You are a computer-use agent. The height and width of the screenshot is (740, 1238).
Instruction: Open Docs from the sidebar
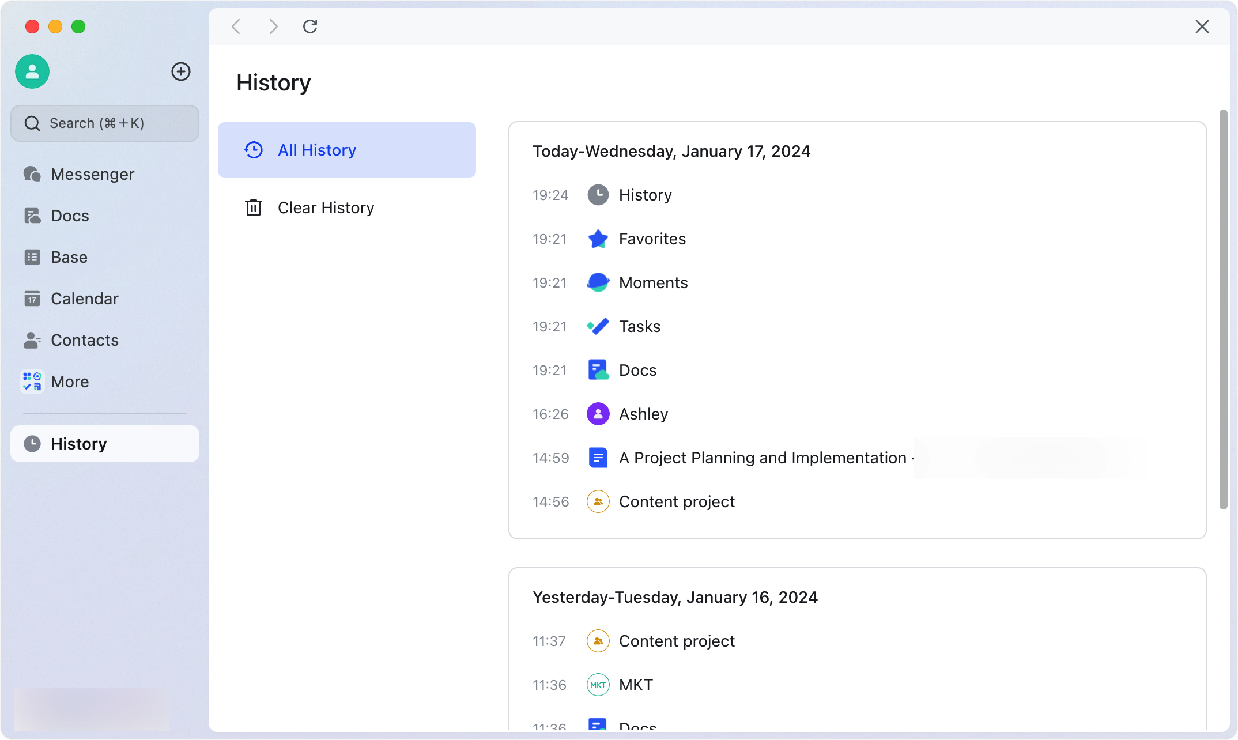click(x=69, y=215)
